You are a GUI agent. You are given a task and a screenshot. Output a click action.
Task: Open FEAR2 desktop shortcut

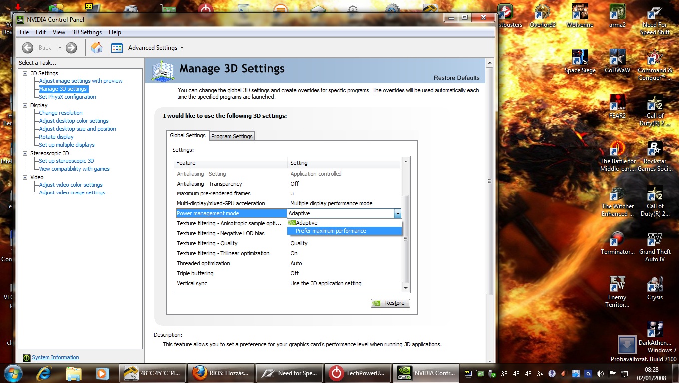(617, 106)
